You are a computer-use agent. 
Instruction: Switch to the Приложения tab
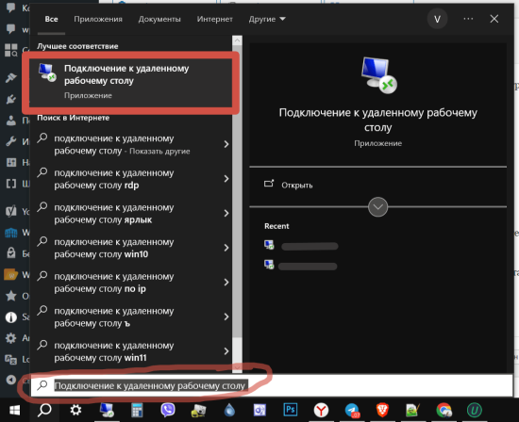[98, 19]
